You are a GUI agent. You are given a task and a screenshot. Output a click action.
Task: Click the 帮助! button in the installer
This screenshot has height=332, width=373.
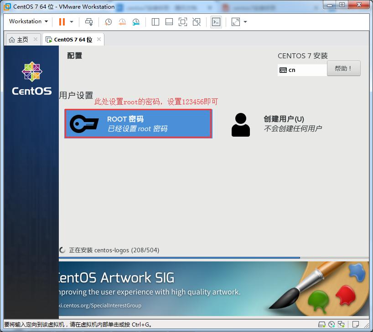[343, 68]
